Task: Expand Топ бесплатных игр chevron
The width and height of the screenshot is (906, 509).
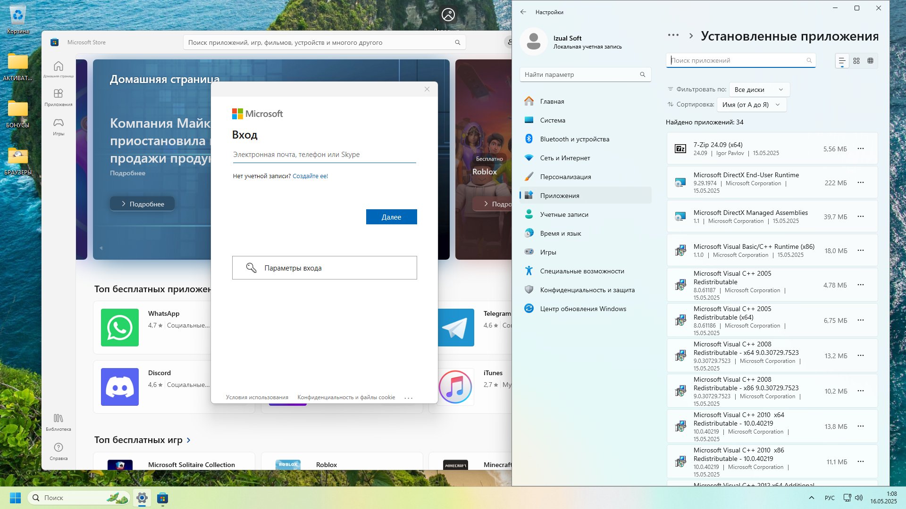Action: point(189,440)
